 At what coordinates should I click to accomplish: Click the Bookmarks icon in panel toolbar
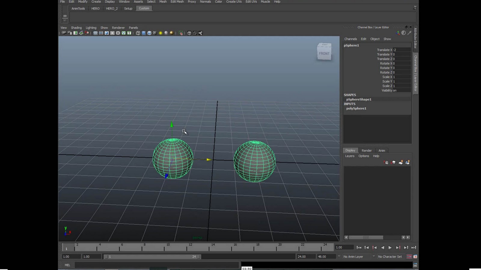[75, 33]
